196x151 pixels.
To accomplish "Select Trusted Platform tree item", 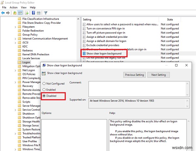I will [x=31, y=137].
